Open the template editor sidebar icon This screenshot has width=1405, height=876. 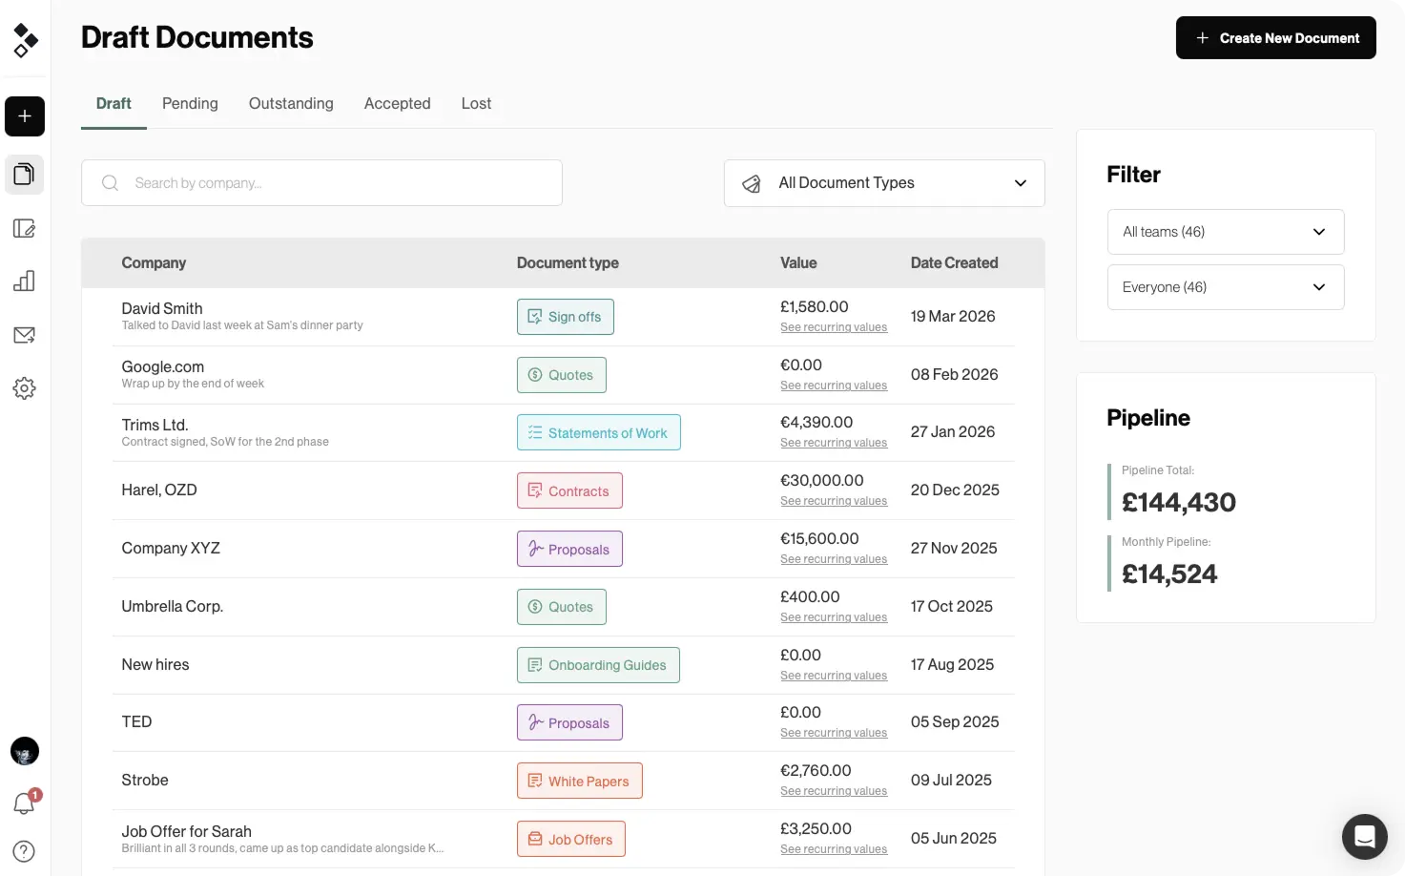coord(25,228)
